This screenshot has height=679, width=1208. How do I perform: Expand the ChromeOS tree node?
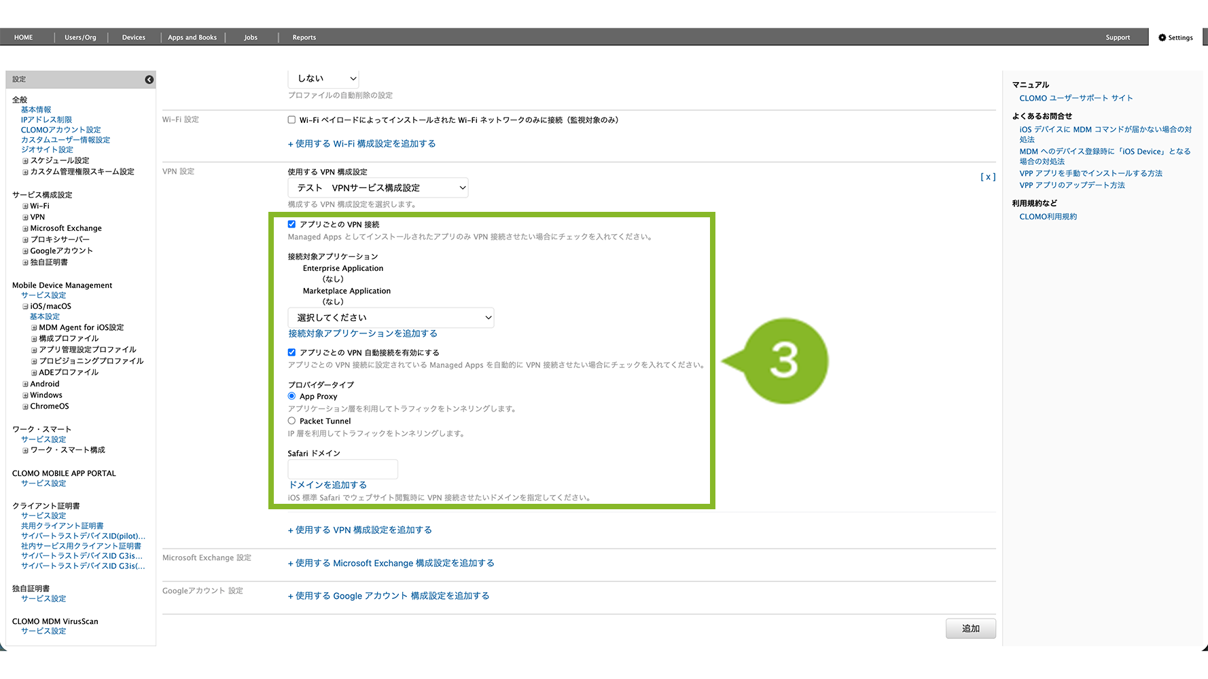point(25,407)
